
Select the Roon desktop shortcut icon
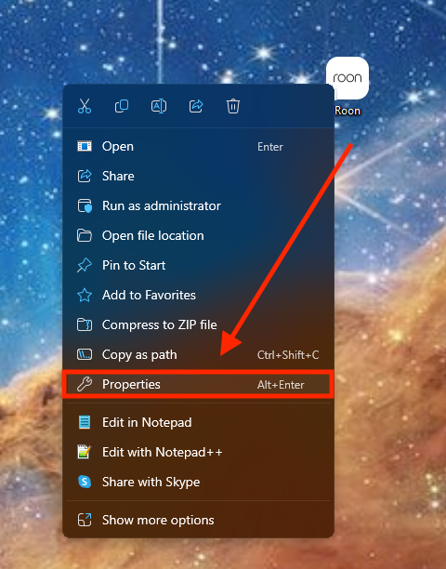click(x=348, y=78)
